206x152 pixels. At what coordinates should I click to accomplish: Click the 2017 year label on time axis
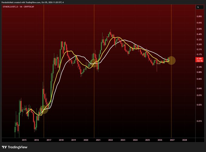pyautogui.click(x=49, y=140)
